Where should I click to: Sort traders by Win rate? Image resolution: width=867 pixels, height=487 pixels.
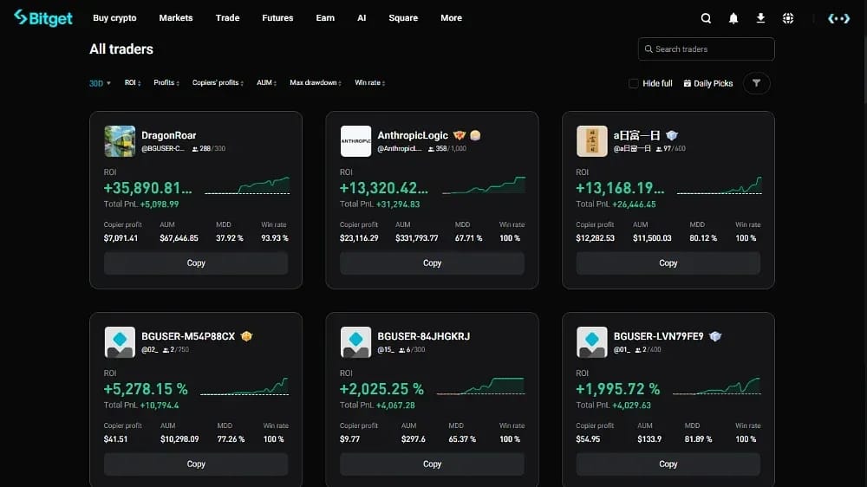[370, 82]
